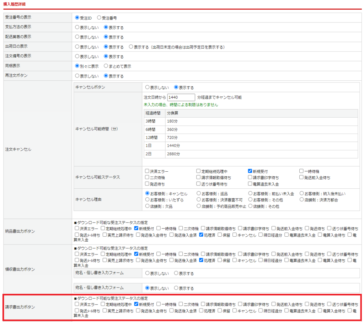Check 発送前入金待ち in キャンセル可能ステータス
The height and width of the screenshot is (322, 364).
tap(301, 177)
